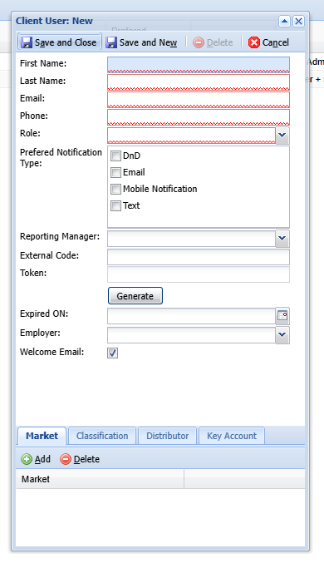The width and height of the screenshot is (324, 568).
Task: Click into the Last Name field
Action: tap(199, 81)
